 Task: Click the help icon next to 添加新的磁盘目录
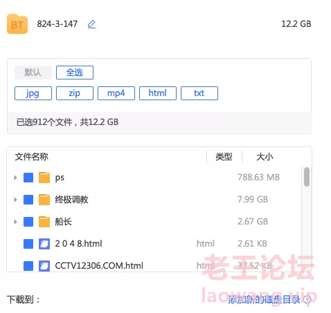(x=307, y=299)
